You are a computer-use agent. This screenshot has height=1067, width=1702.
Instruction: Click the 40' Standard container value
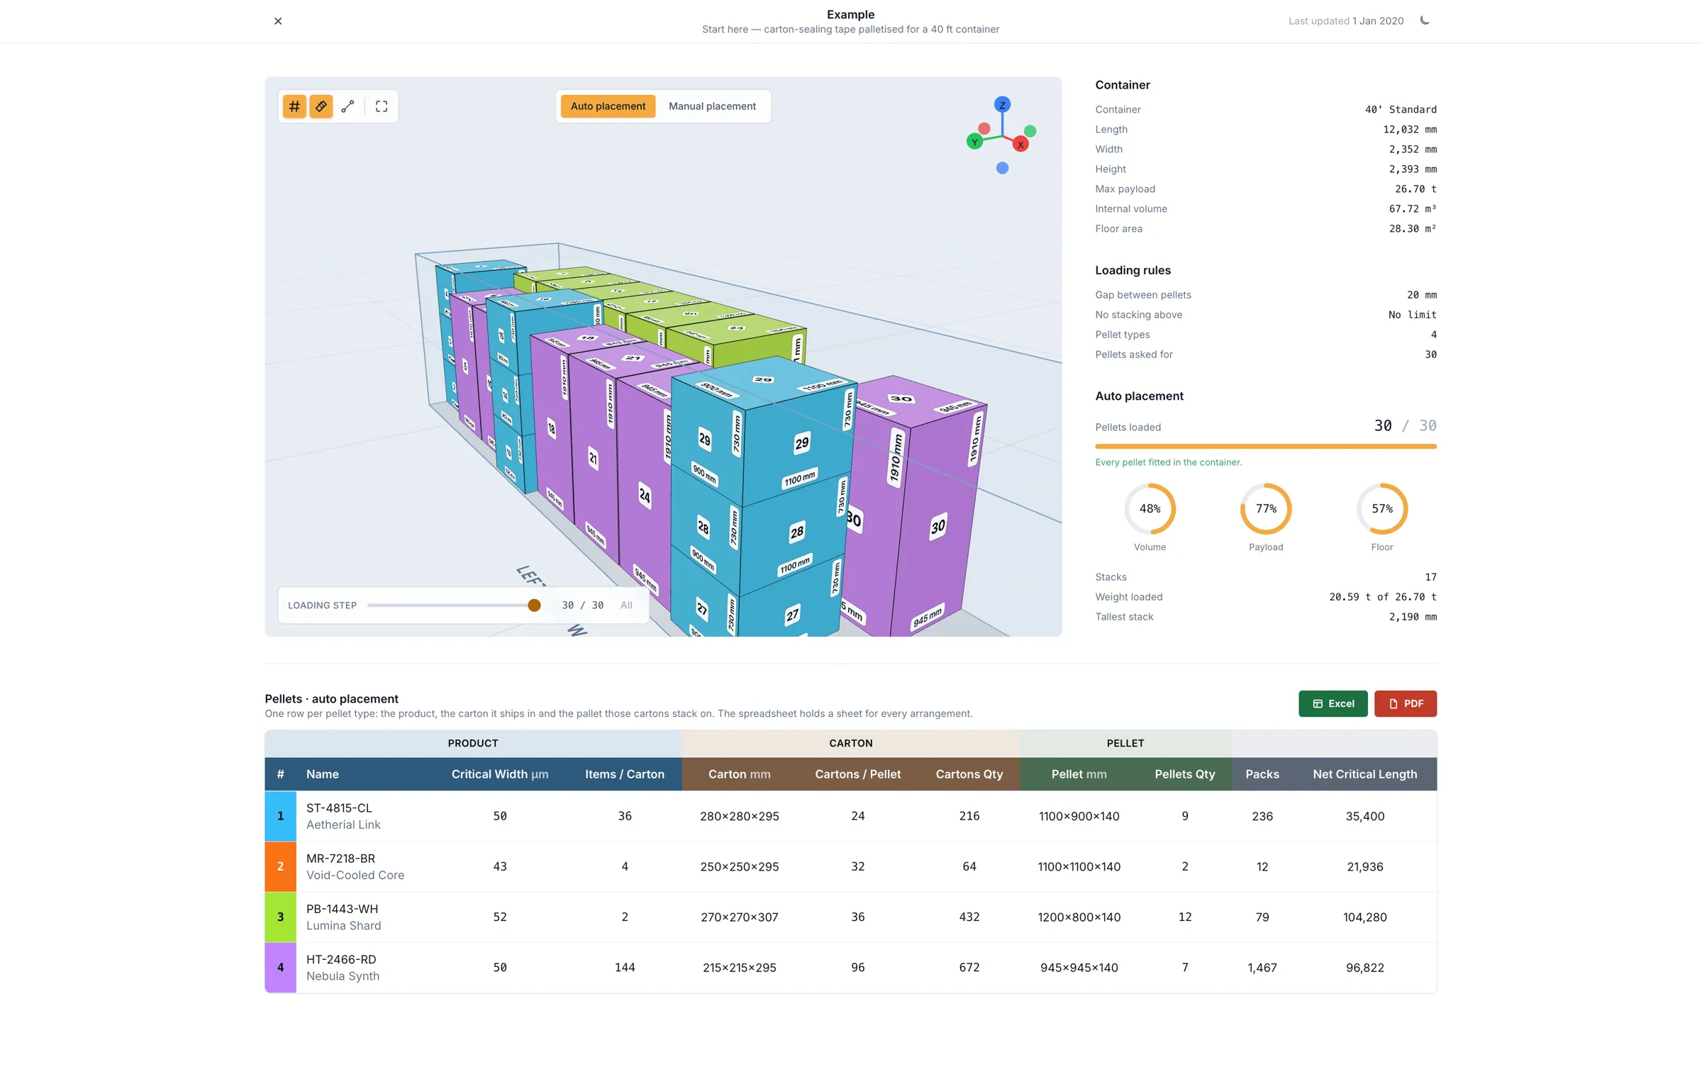pyautogui.click(x=1401, y=109)
